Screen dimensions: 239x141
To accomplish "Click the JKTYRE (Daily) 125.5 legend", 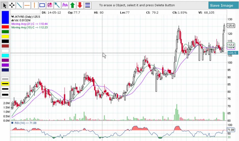I will point(26,17).
